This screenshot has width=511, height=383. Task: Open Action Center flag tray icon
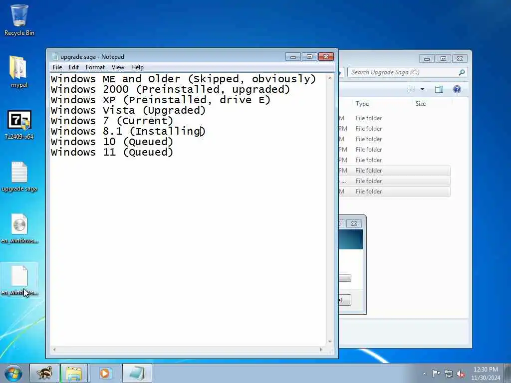[x=436, y=373]
